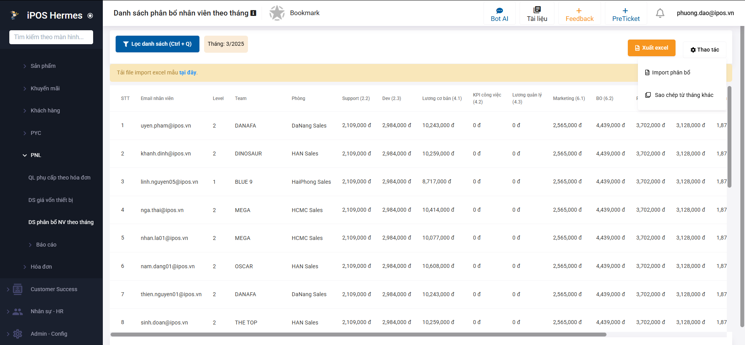Focus the Tìm kiếm theo màn hình search box

[51, 37]
